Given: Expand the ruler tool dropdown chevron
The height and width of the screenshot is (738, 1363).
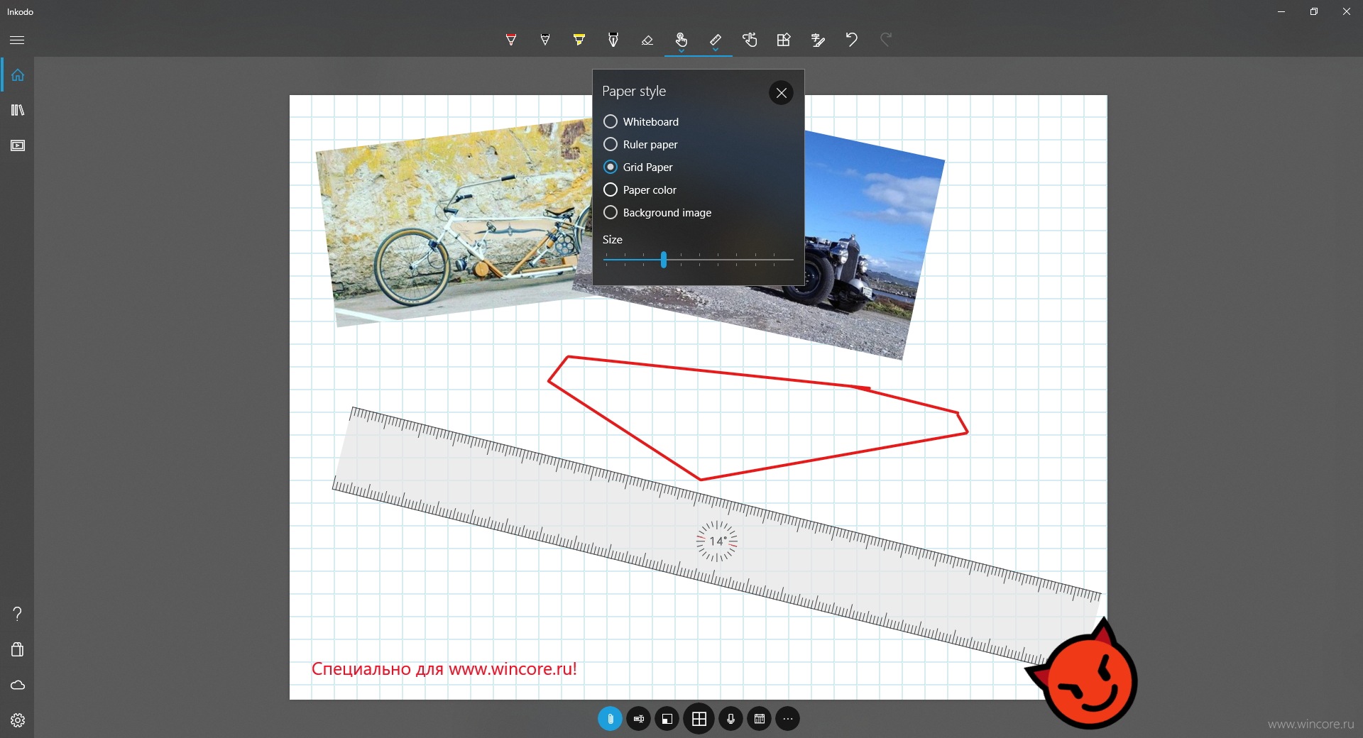Looking at the screenshot, I should (716, 51).
